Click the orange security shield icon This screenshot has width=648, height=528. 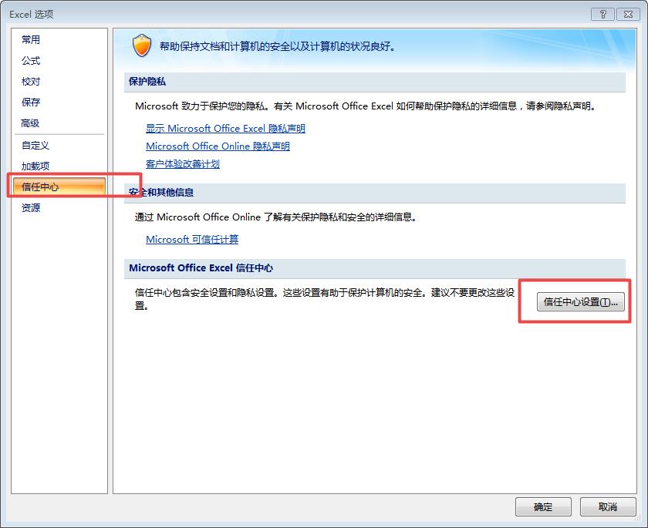pyautogui.click(x=142, y=45)
